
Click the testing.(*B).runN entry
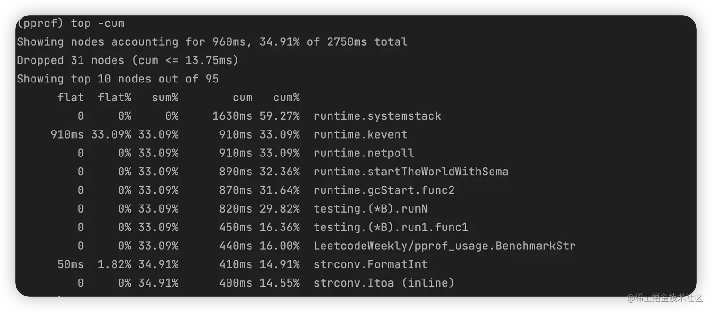click(x=370, y=209)
